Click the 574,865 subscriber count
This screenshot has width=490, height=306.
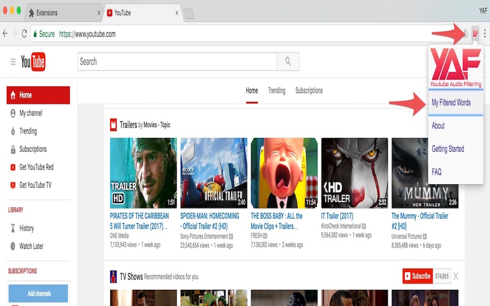(x=442, y=276)
